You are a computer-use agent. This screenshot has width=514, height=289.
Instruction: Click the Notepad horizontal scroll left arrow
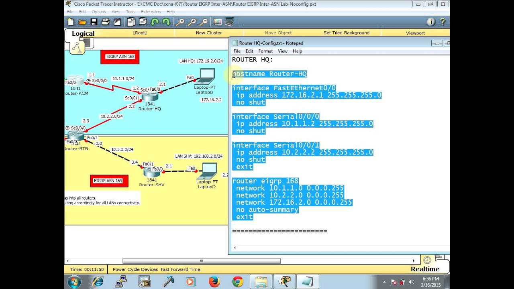(235, 248)
